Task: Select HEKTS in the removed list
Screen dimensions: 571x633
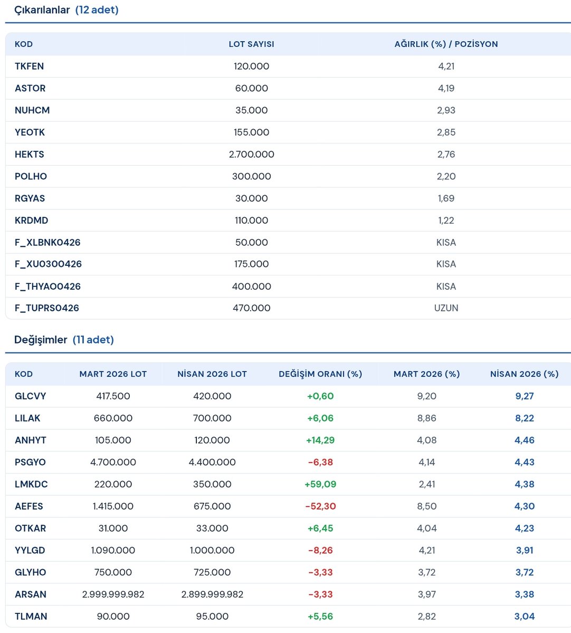Action: (30, 155)
